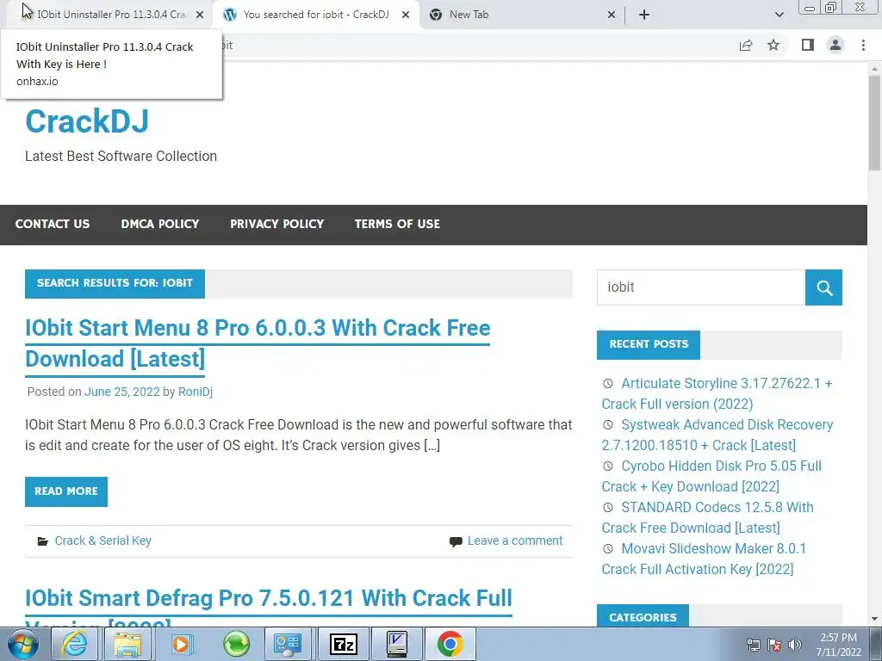Image resolution: width=882 pixels, height=661 pixels.
Task: Open the Chrome profile avatar
Action: point(835,45)
